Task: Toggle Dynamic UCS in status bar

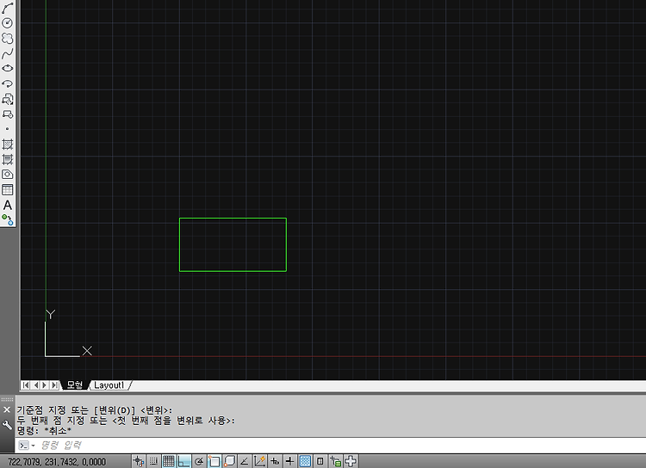Action: (259, 461)
